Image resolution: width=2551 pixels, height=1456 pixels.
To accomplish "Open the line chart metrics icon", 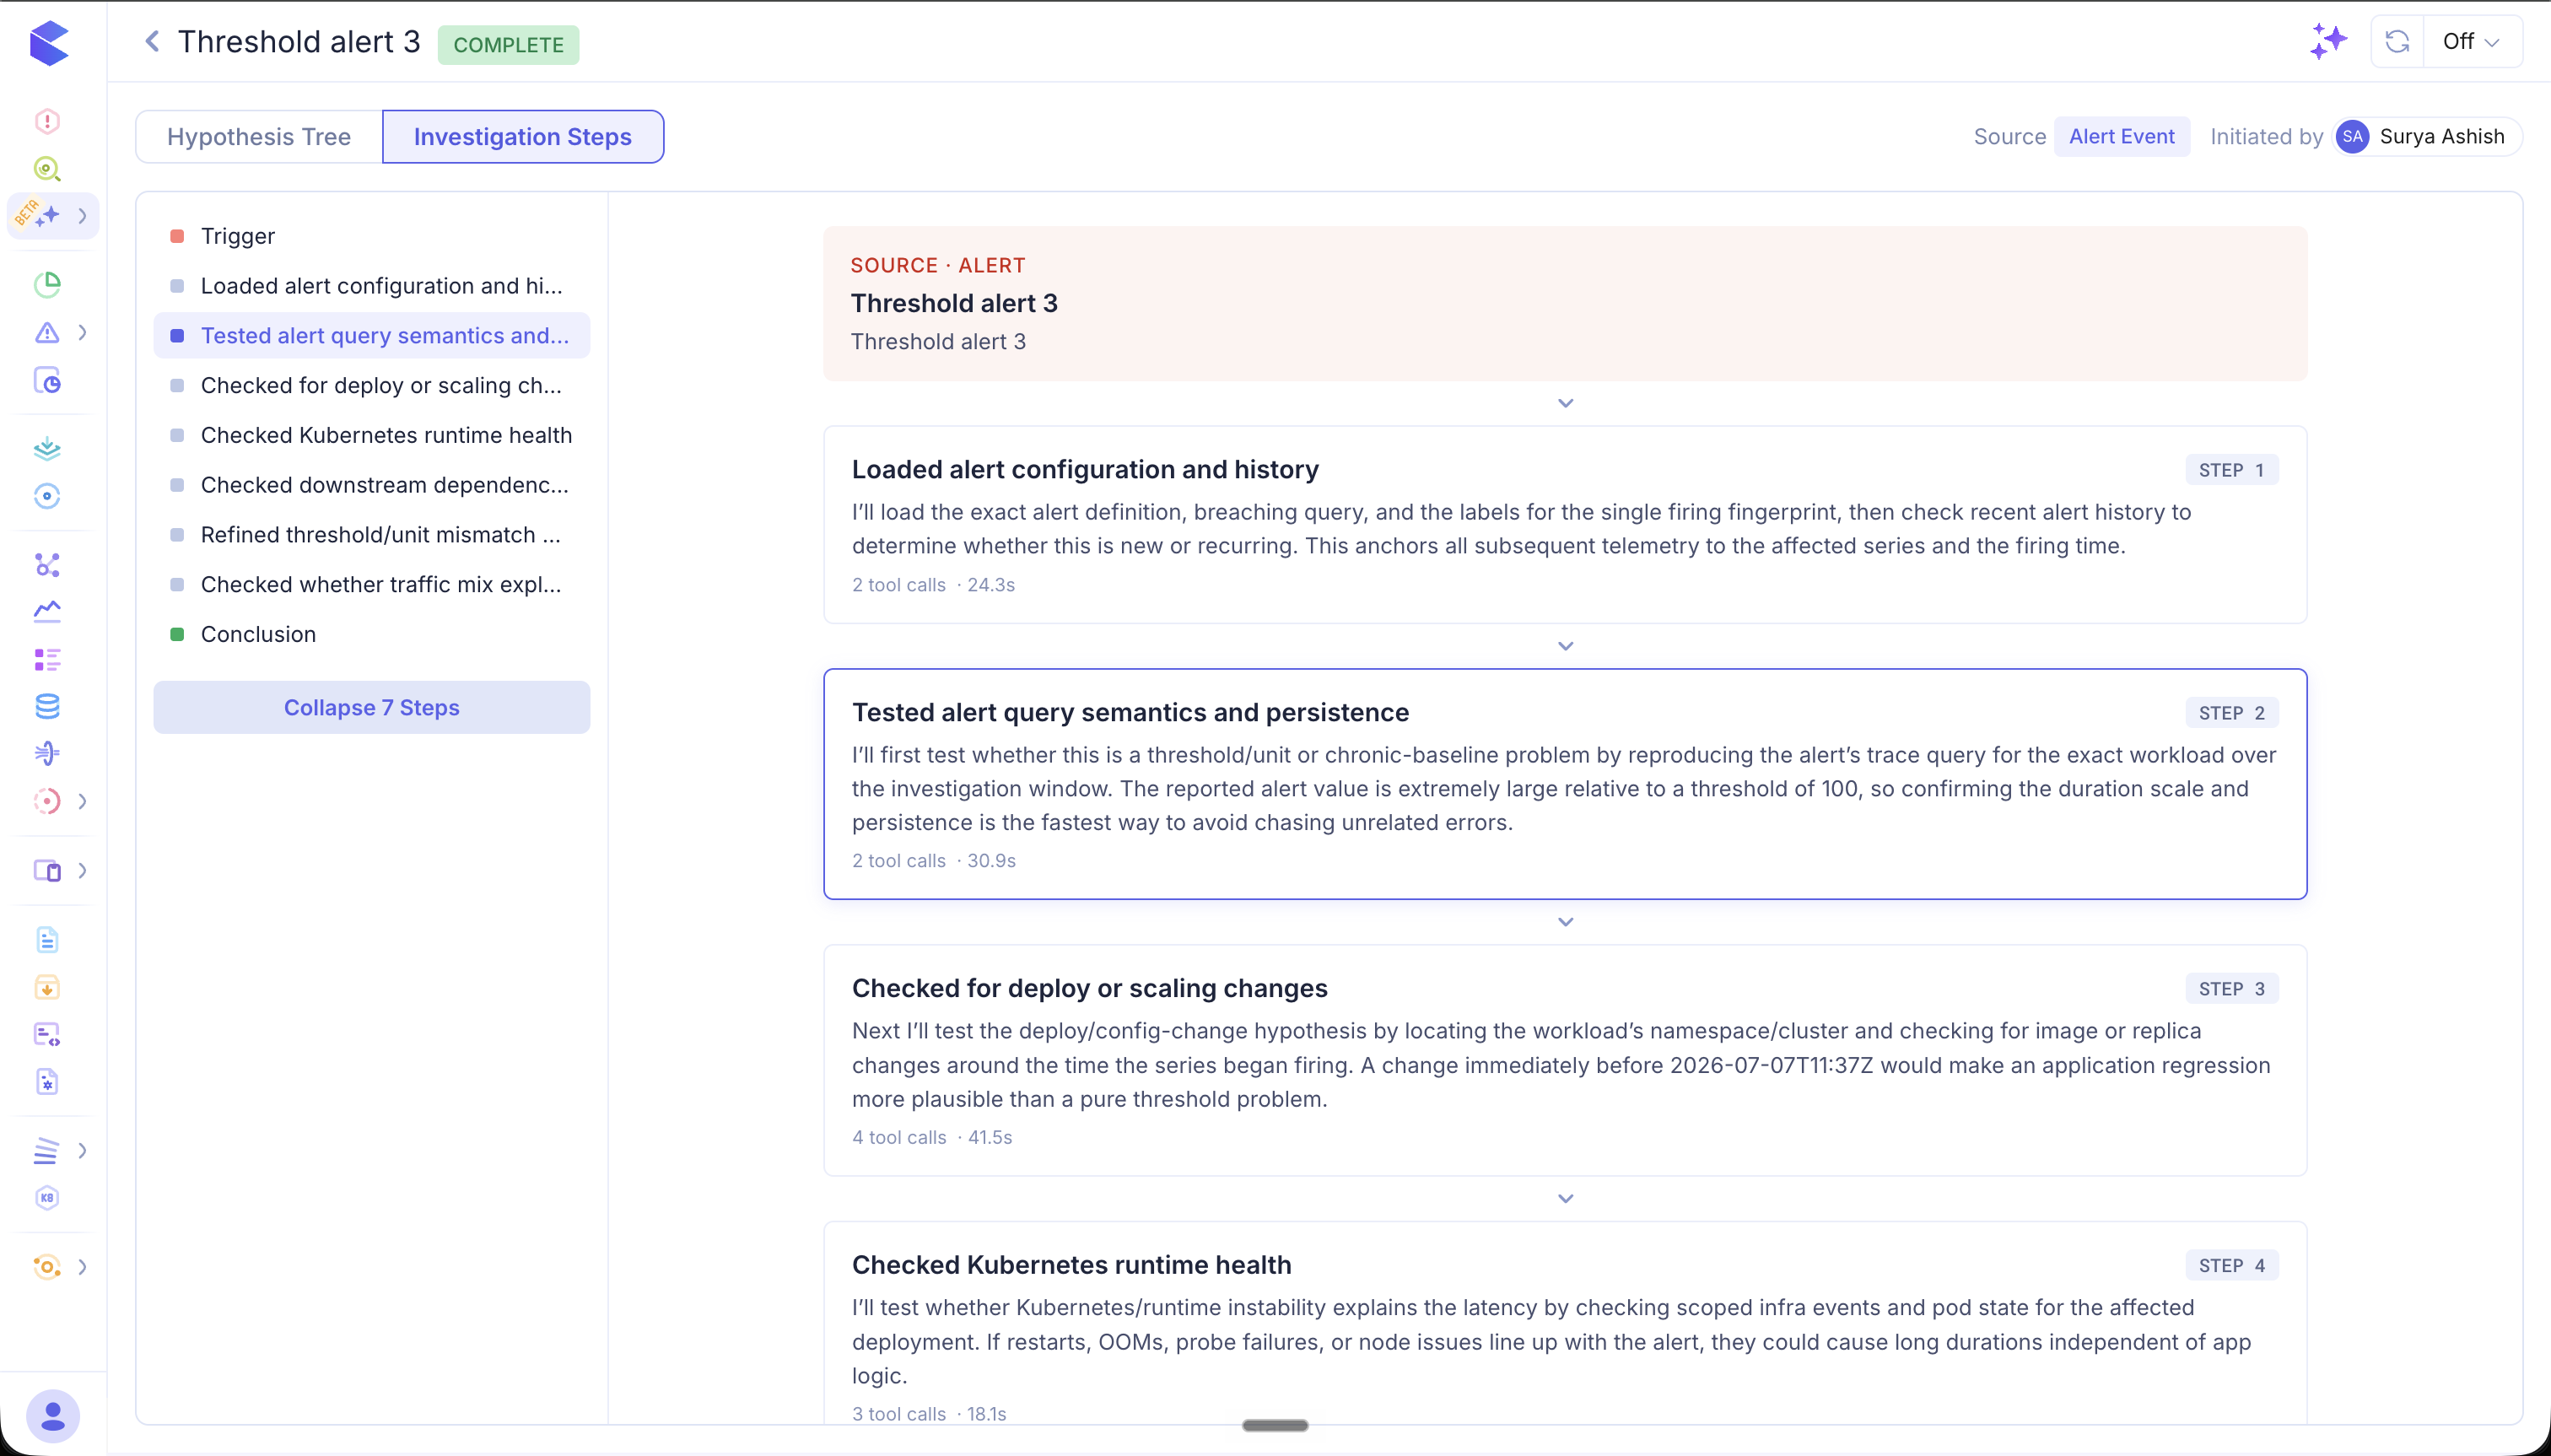I will click(x=47, y=611).
